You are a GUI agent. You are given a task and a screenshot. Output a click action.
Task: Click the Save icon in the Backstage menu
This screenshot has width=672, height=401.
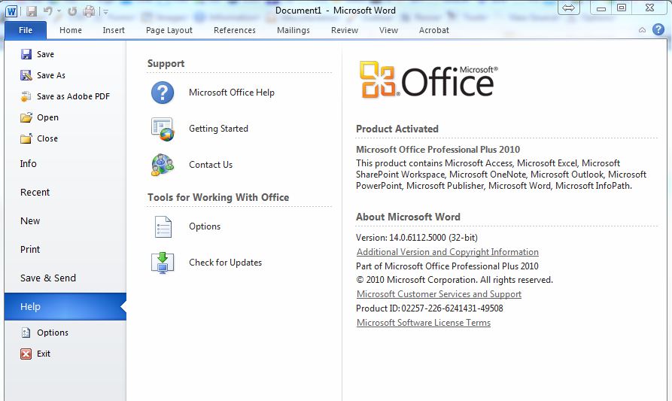click(x=26, y=54)
